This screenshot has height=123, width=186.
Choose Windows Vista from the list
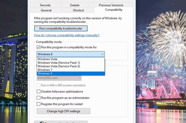tap(71, 59)
